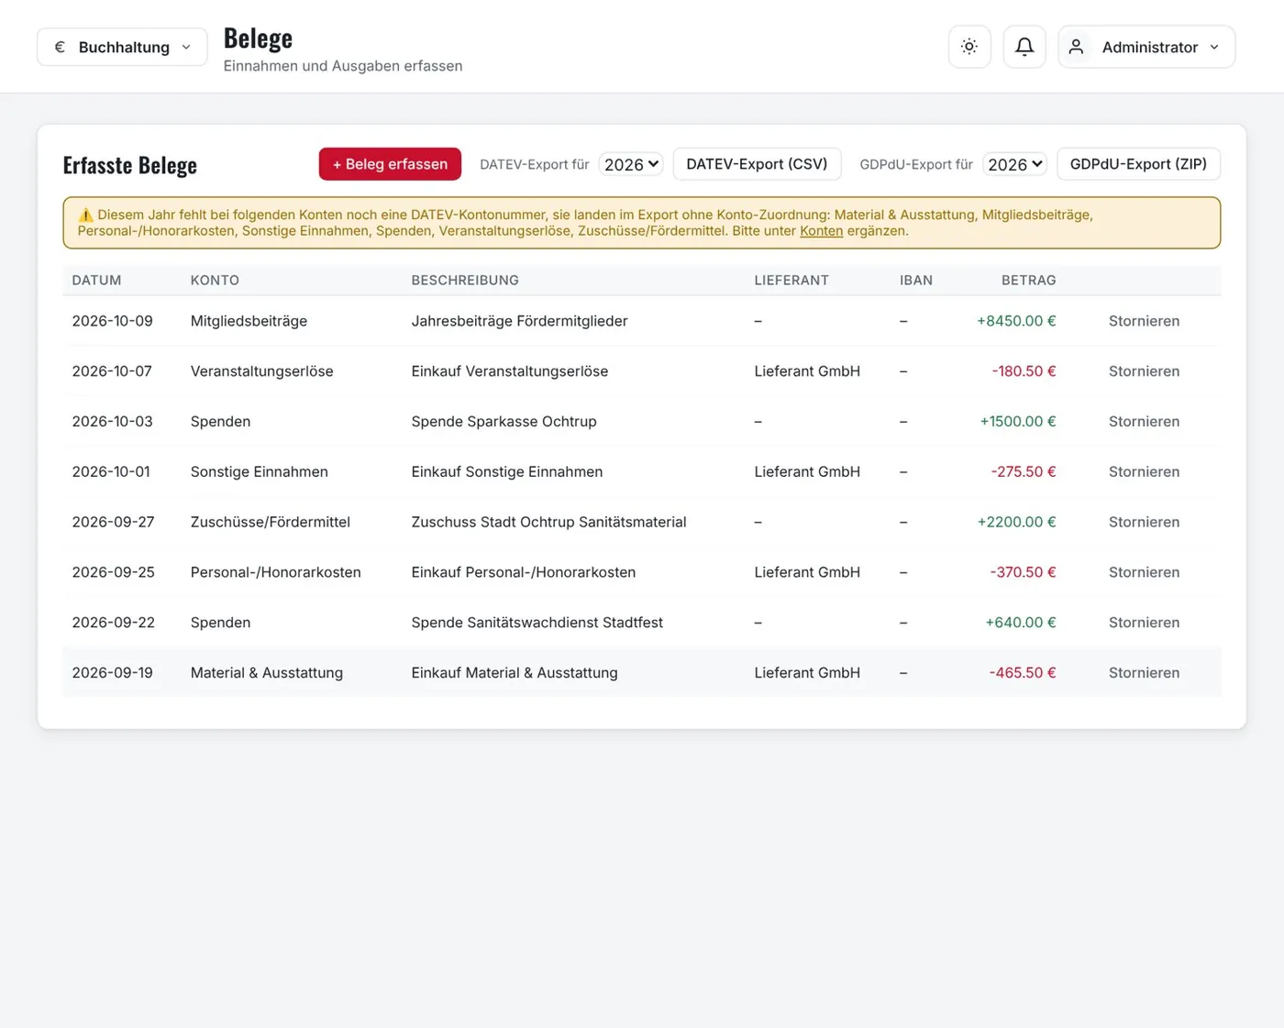The image size is (1284, 1028).
Task: Stornieren the Zuschuss Stadt Ochtrup entry
Action: coord(1144,522)
